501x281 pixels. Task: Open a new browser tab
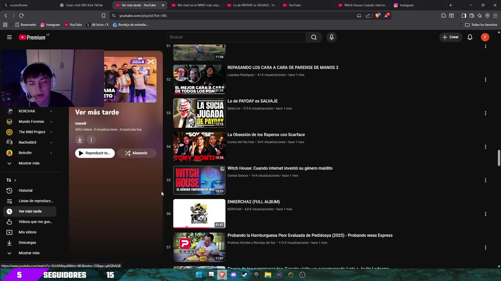tap(451, 5)
